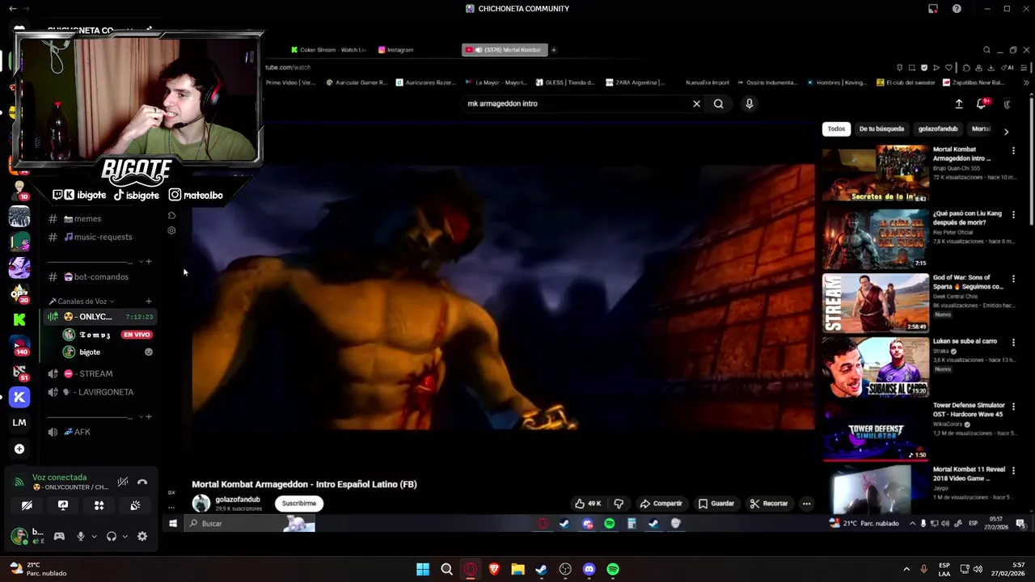
Task: Open El club del sweater bookmark
Action: (x=907, y=82)
